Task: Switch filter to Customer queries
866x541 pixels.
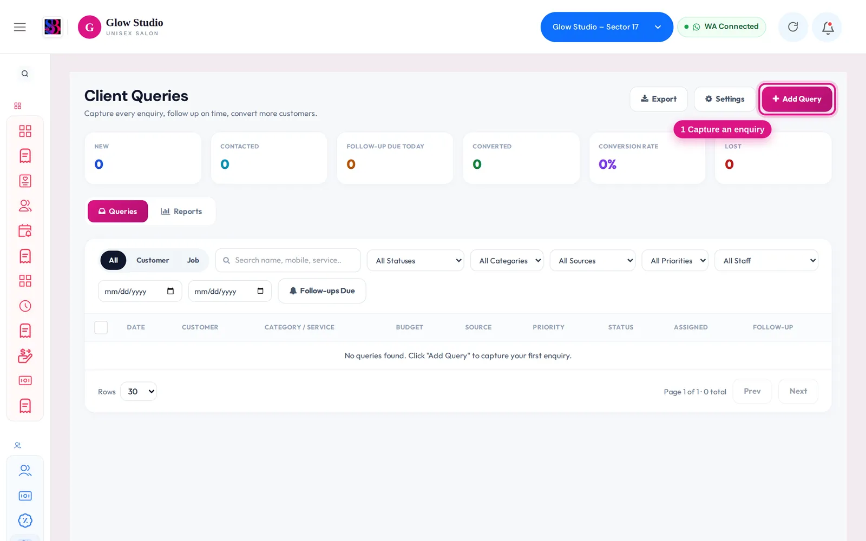Action: [153, 260]
